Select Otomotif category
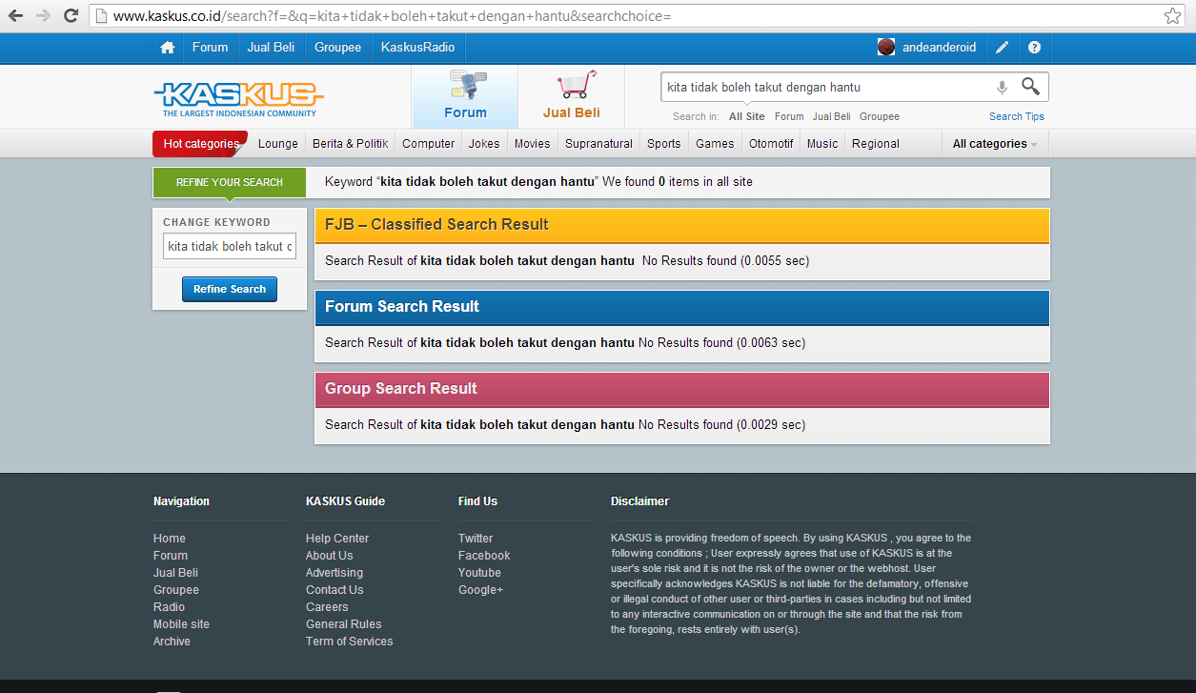This screenshot has width=1196, height=693. 771,144
